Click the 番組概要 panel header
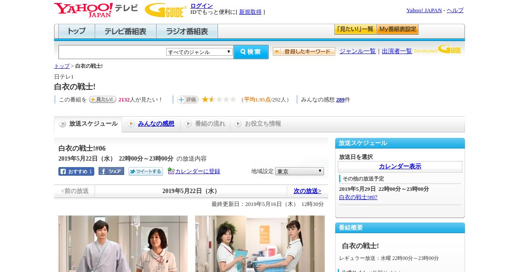Image resolution: width=519 pixels, height=272 pixels. pyautogui.click(x=400, y=228)
